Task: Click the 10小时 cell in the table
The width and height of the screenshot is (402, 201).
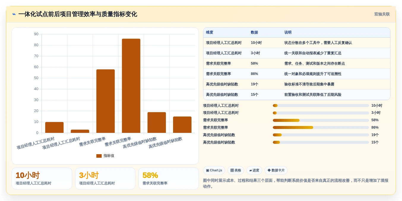Action: tap(256, 43)
